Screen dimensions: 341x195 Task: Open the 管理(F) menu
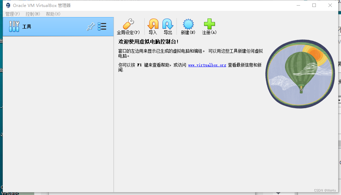coord(13,14)
